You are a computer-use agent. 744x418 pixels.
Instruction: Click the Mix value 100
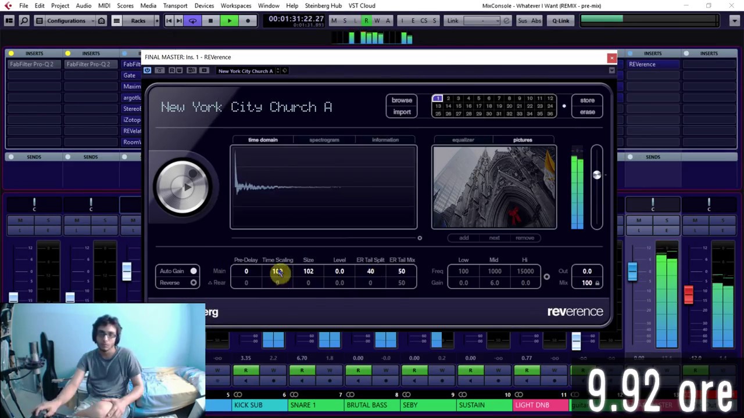pos(586,283)
